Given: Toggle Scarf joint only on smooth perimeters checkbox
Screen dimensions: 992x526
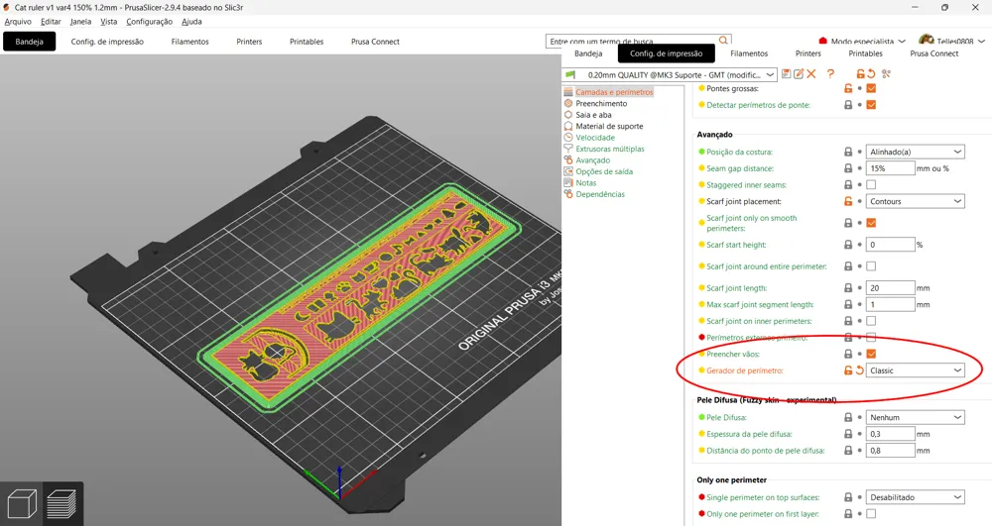Looking at the screenshot, I should (x=871, y=223).
